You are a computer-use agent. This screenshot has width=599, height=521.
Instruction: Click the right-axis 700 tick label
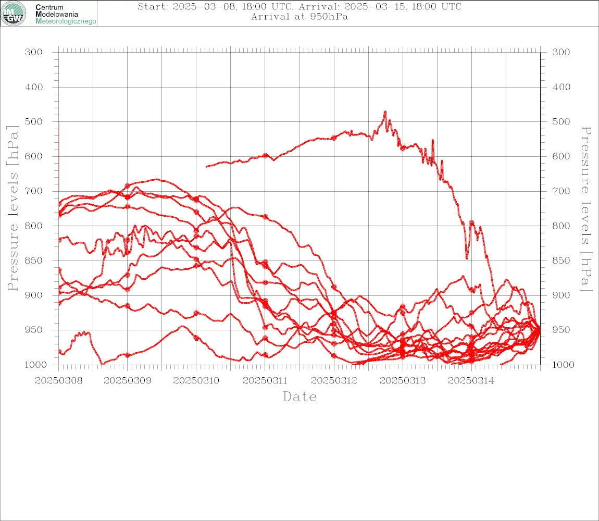tap(561, 191)
